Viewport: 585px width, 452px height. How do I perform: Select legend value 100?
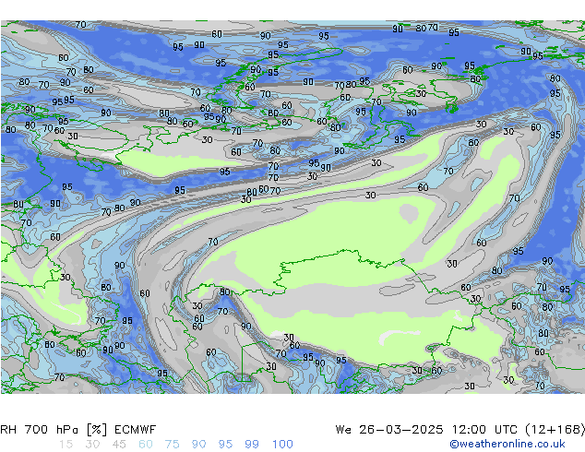pyautogui.click(x=282, y=445)
